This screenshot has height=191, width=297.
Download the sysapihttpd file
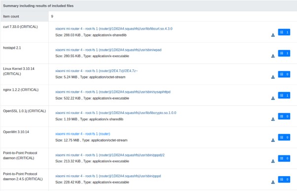click(x=273, y=98)
